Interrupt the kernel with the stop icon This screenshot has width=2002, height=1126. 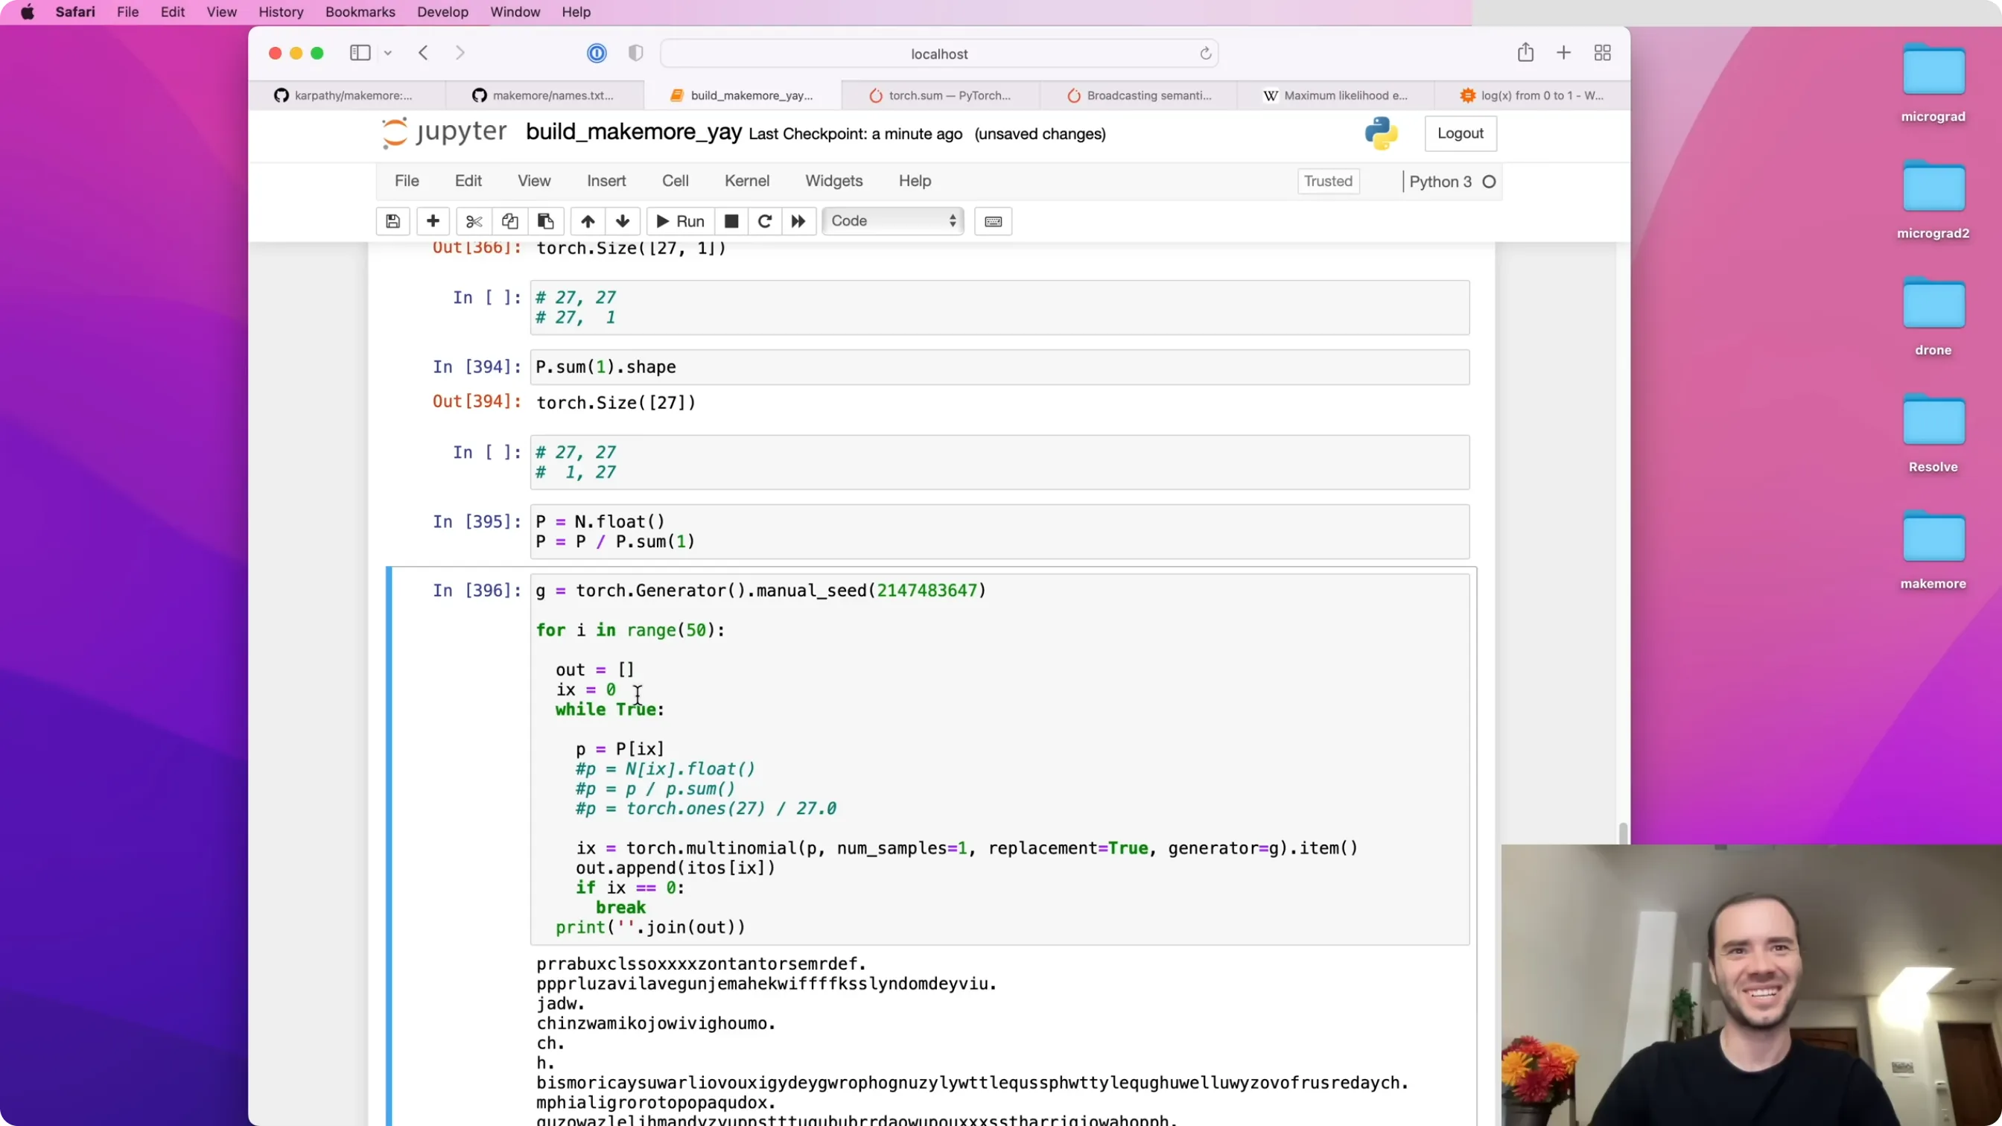731,221
